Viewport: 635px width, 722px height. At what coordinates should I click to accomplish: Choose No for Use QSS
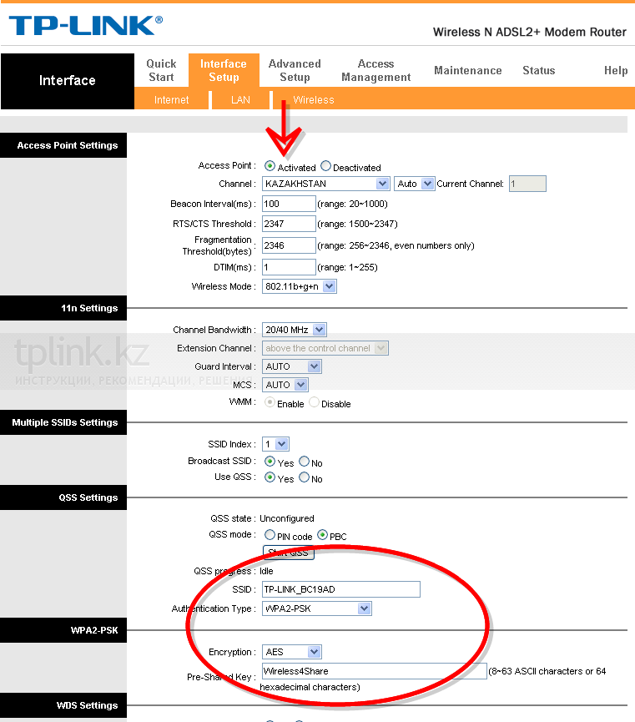tap(304, 477)
